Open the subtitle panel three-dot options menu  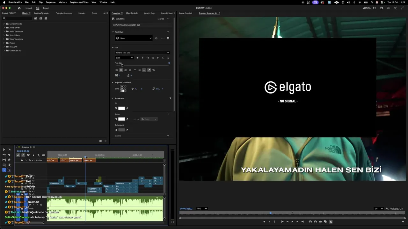pos(168,19)
